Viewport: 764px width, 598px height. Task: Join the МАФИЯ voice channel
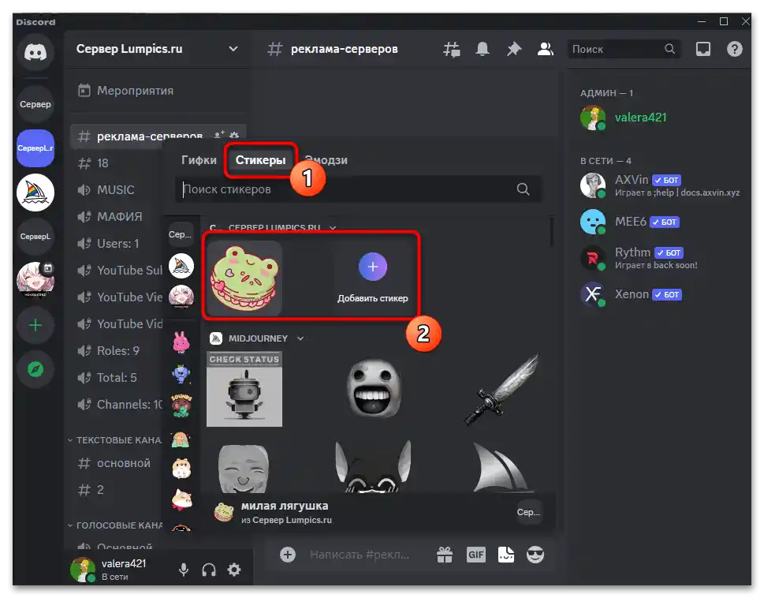click(x=117, y=217)
